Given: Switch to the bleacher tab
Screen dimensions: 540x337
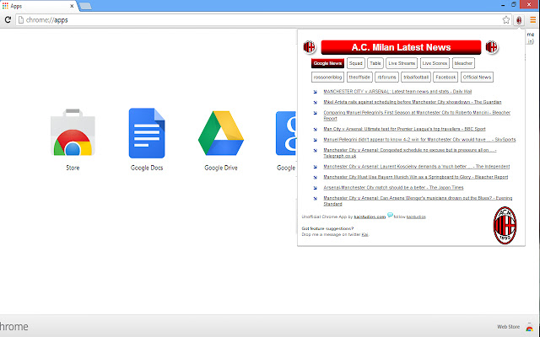Looking at the screenshot, I should tap(463, 63).
